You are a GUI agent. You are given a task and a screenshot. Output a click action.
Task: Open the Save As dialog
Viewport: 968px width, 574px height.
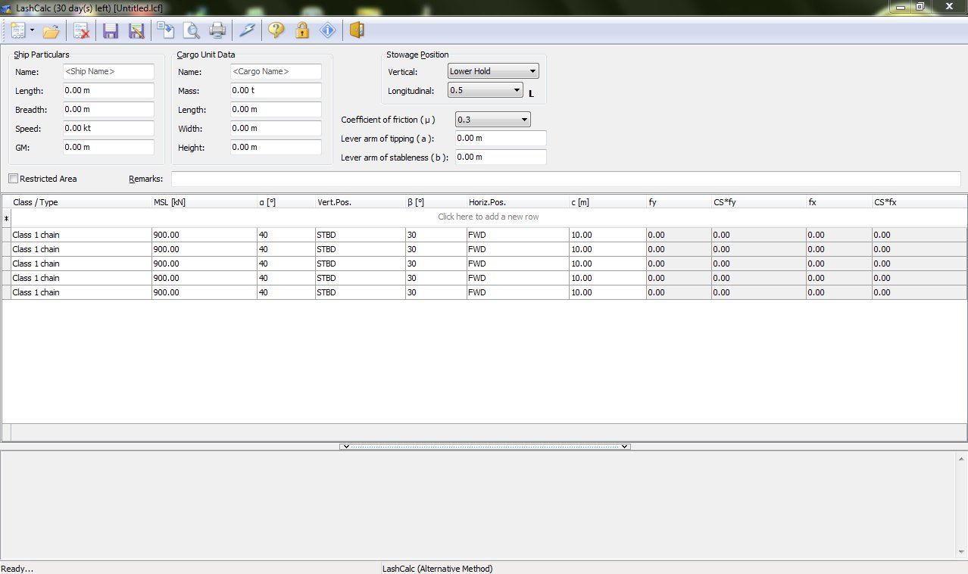(137, 30)
